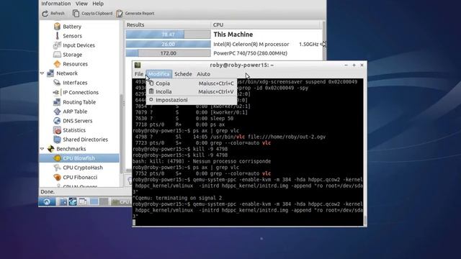Select the 26.00 result bar
The width and height of the screenshot is (461, 259).
coord(168,44)
